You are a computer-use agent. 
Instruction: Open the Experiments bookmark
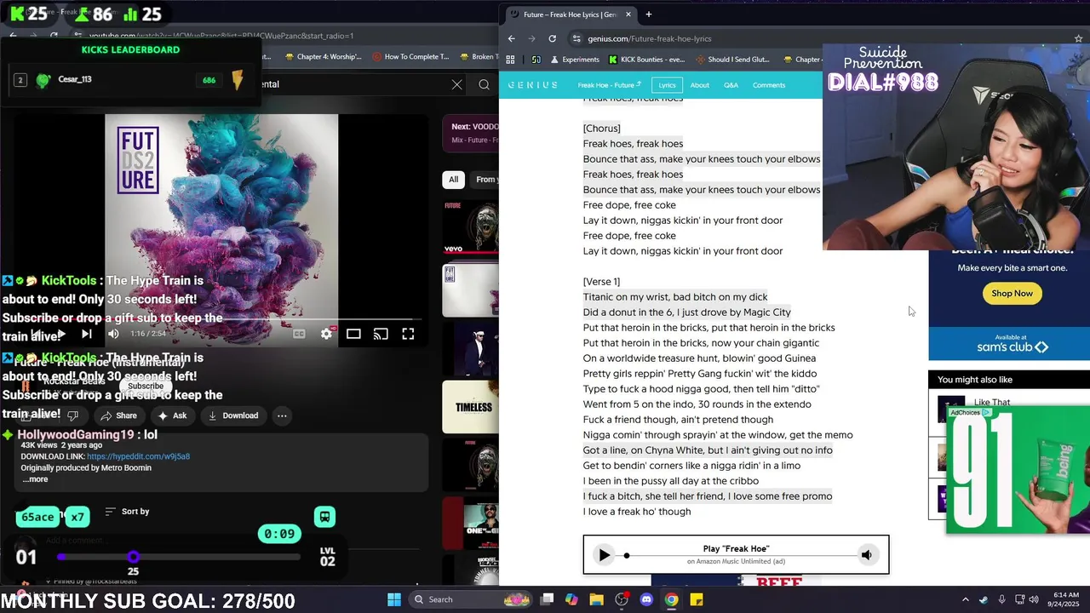click(575, 60)
